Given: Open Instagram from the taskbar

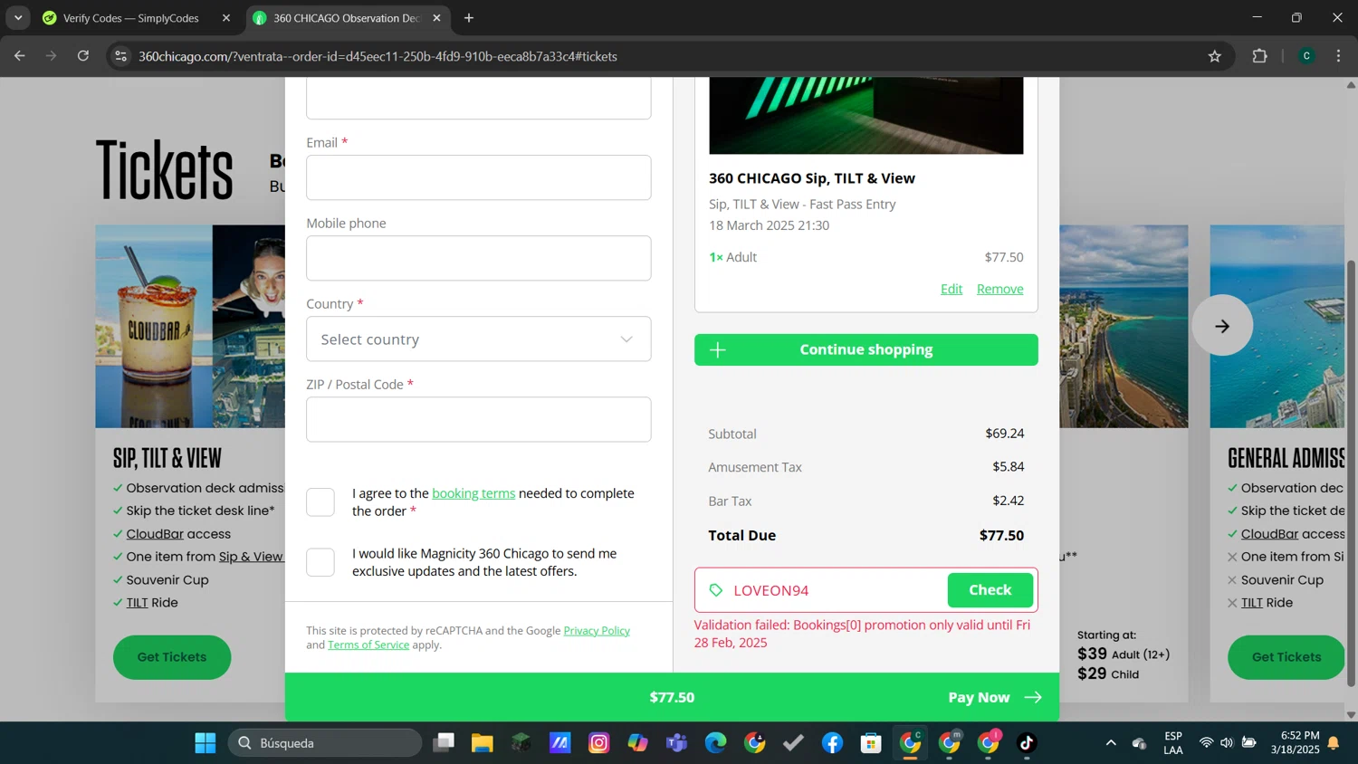Looking at the screenshot, I should pyautogui.click(x=598, y=743).
